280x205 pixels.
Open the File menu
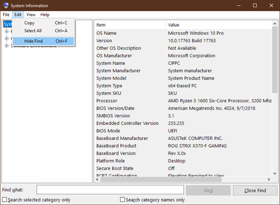tap(6, 15)
